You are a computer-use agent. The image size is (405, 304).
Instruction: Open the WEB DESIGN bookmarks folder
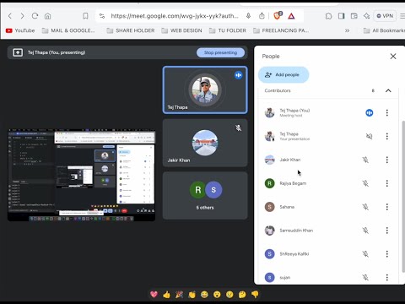click(181, 30)
